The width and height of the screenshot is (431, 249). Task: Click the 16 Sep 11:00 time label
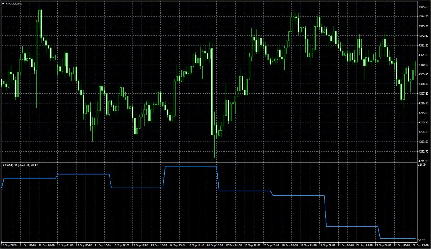(196, 245)
